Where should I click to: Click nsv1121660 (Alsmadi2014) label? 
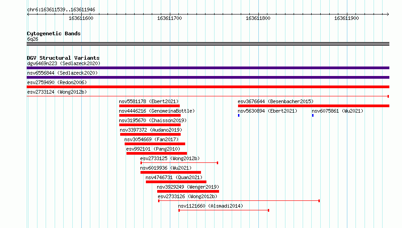coord(210,206)
